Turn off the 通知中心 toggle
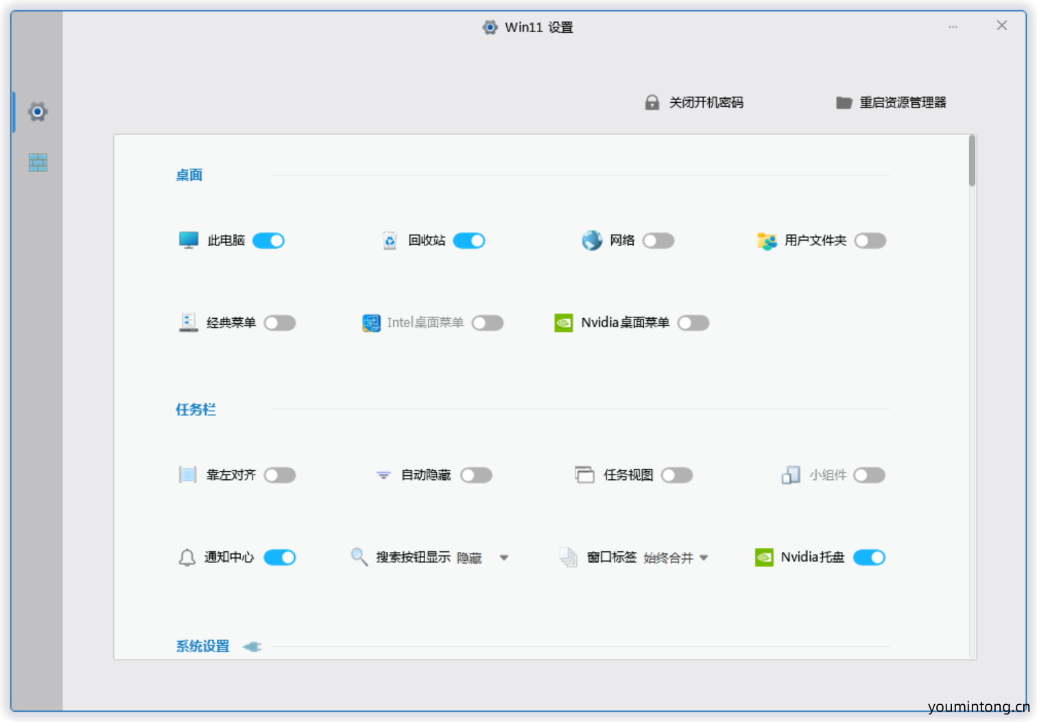 (280, 557)
